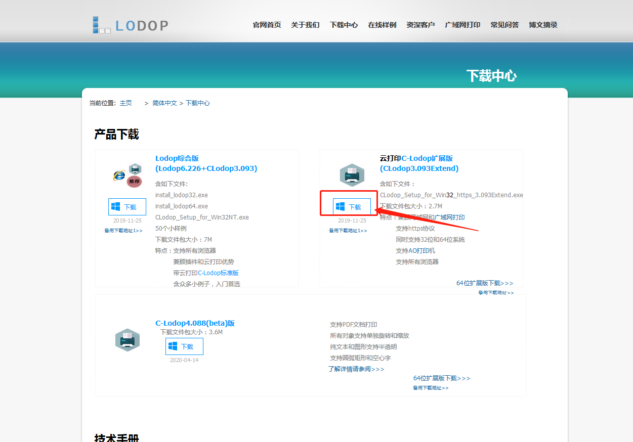Click the LODOP logo
This screenshot has width=633, height=442.
(130, 24)
